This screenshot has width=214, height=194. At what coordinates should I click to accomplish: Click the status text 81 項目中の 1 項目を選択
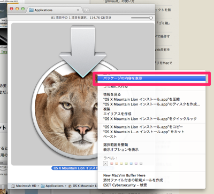[x=69, y=18]
